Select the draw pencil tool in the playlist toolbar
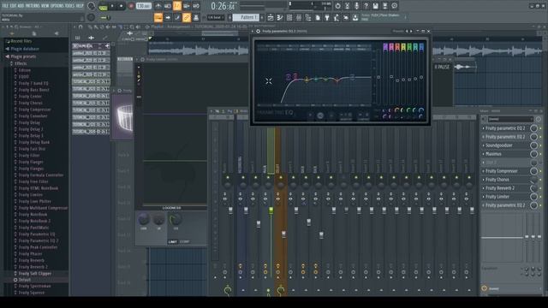The width and height of the screenshot is (548, 308). tap(90, 27)
